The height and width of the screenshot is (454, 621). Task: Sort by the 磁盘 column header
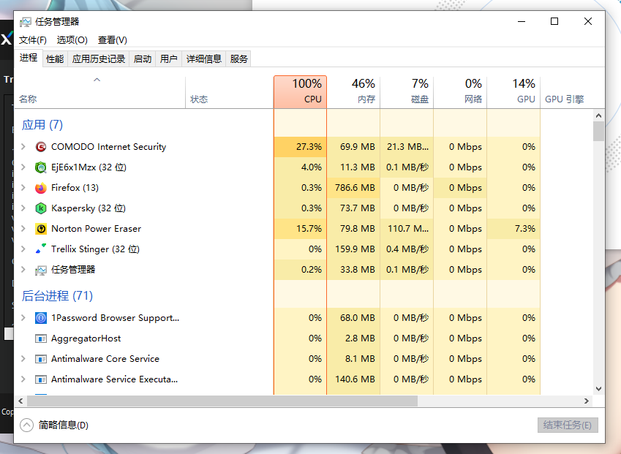coord(407,92)
